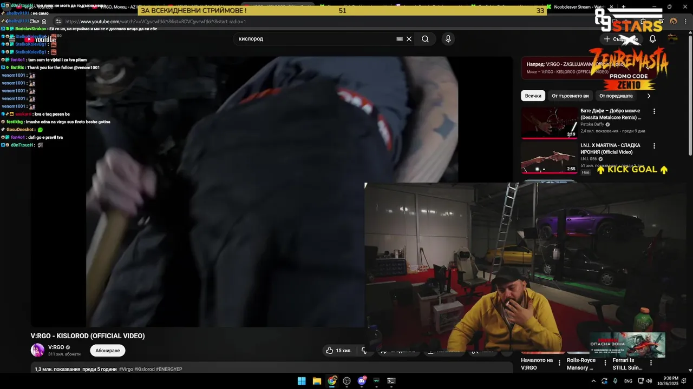Open the V:RGO channel name link
Image resolution: width=693 pixels, height=389 pixels.
[56, 347]
